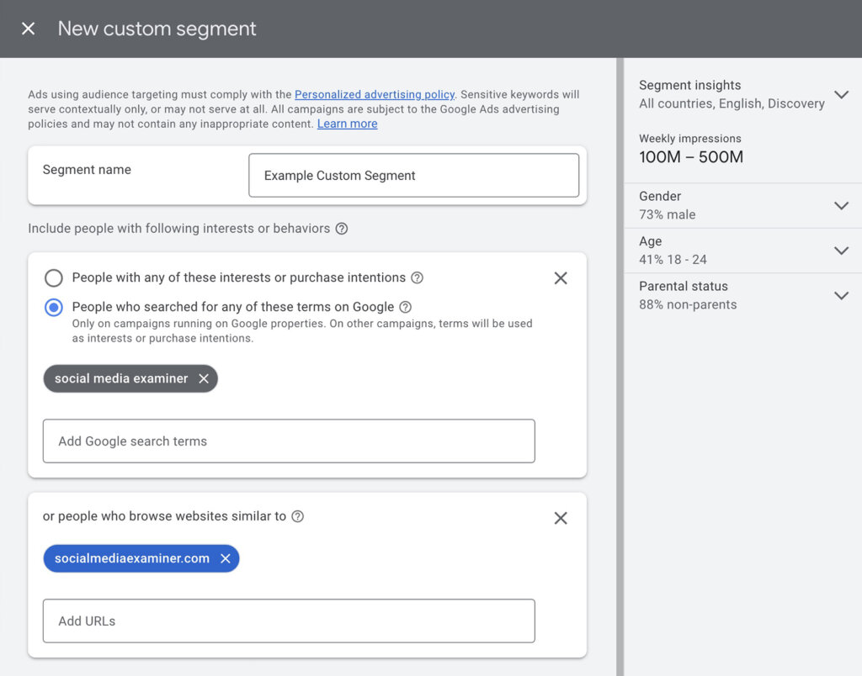Expand the Segment insights dropdown
The width and height of the screenshot is (862, 676).
(x=841, y=94)
